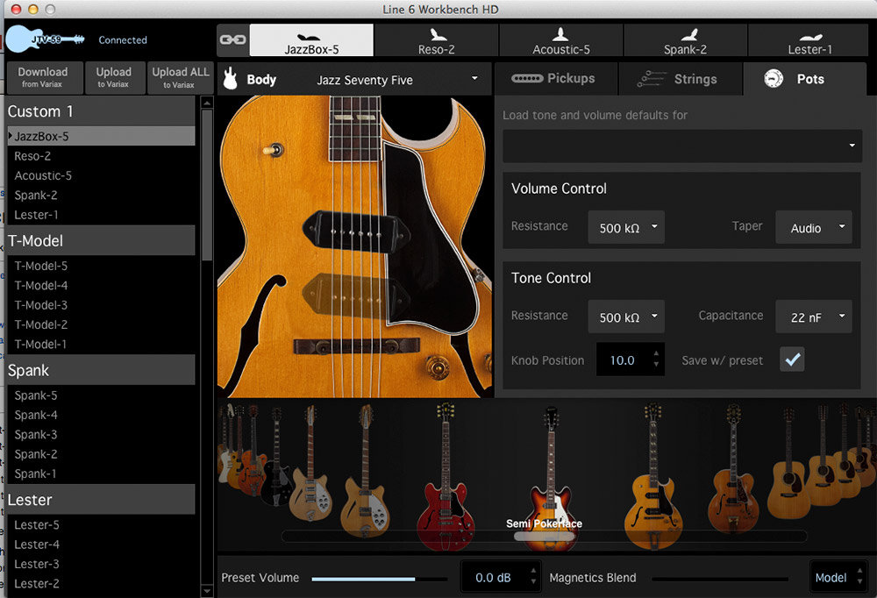Open the Pickups tab
This screenshot has width=877, height=598.
click(556, 79)
